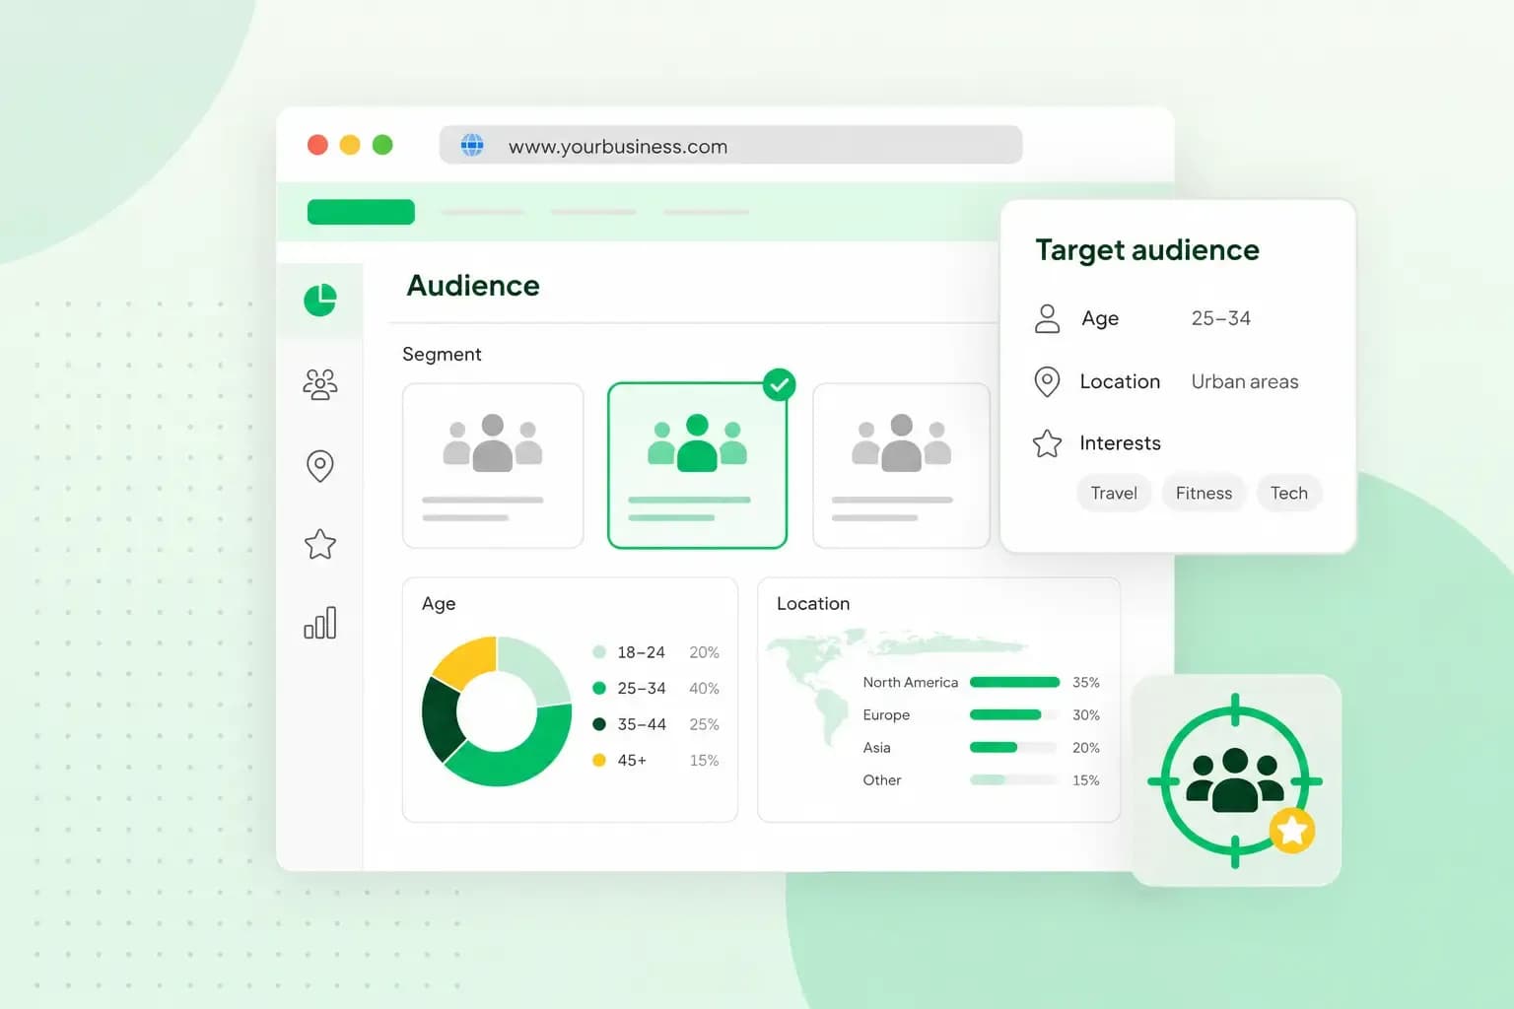1514x1009 pixels.
Task: Open the star favorites sidebar icon
Action: coord(320,544)
